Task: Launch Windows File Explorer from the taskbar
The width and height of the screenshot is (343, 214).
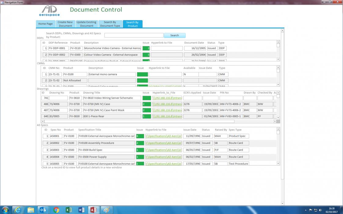Action: (31, 210)
